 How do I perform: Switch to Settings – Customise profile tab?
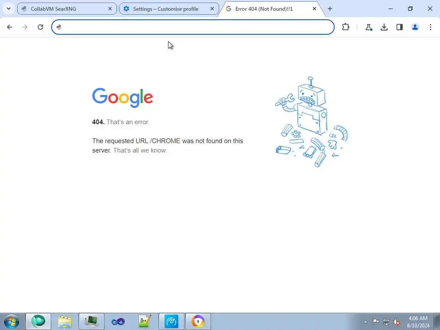click(169, 9)
